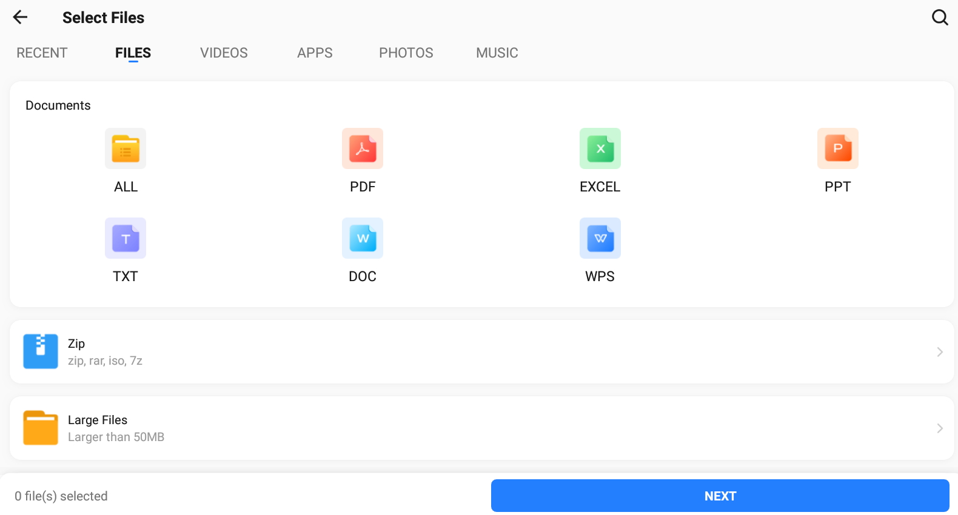
Task: Switch to the RECENT tab
Action: pyautogui.click(x=42, y=53)
